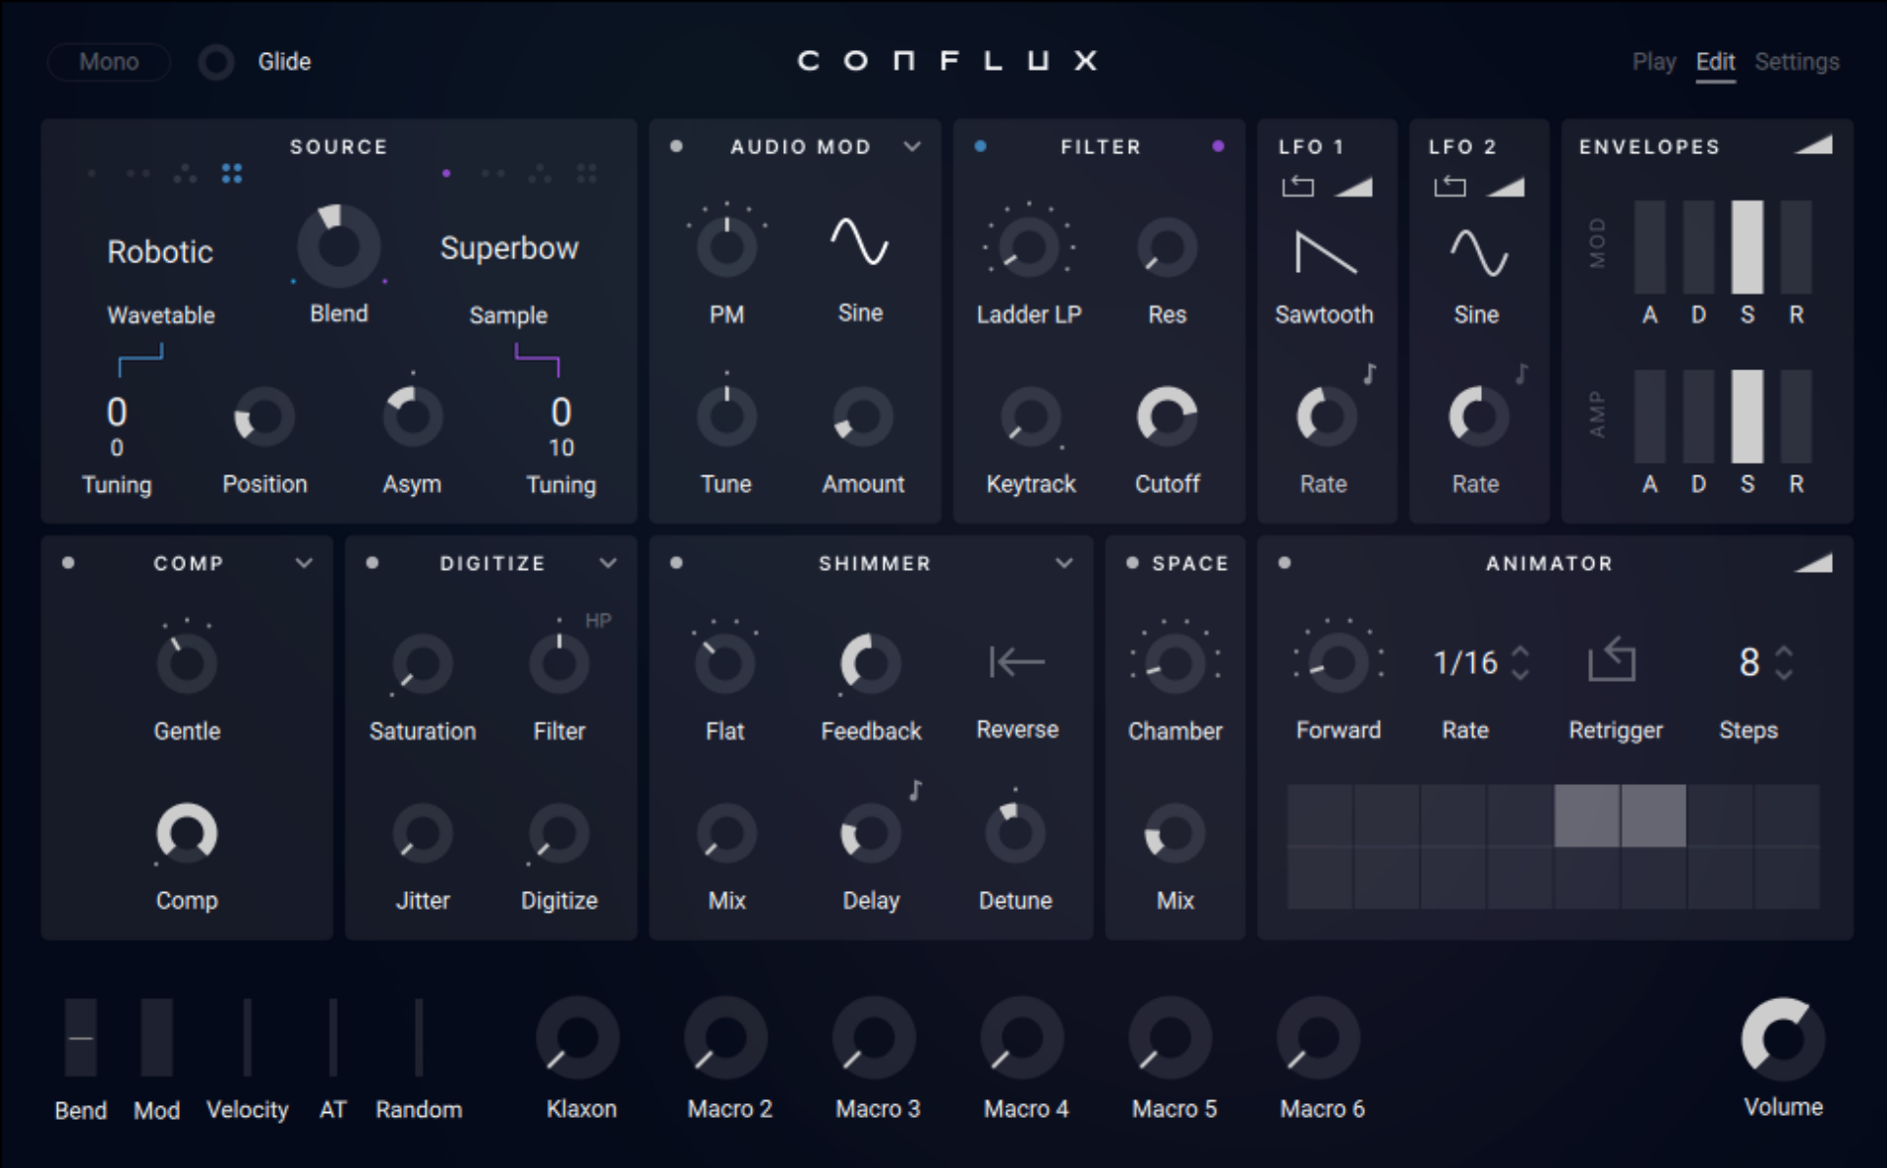
Task: Click the Reverse icon in the Shimmer panel
Action: click(x=1016, y=663)
